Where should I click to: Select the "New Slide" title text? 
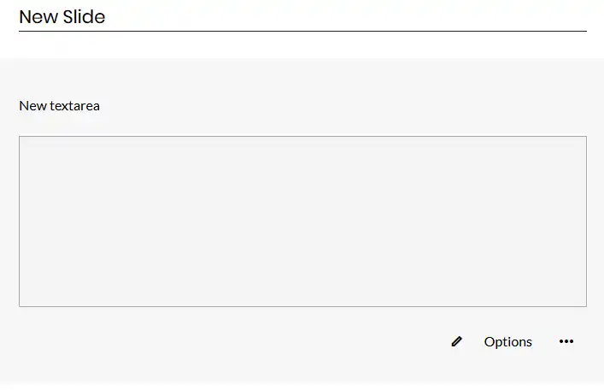tap(62, 16)
